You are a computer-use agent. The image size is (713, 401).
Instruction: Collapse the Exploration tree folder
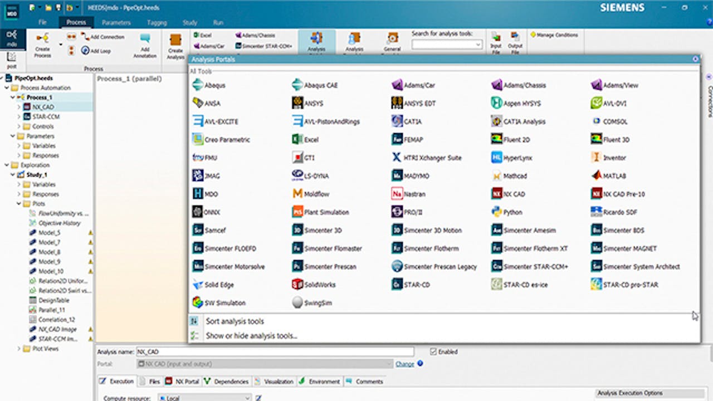pos(6,165)
